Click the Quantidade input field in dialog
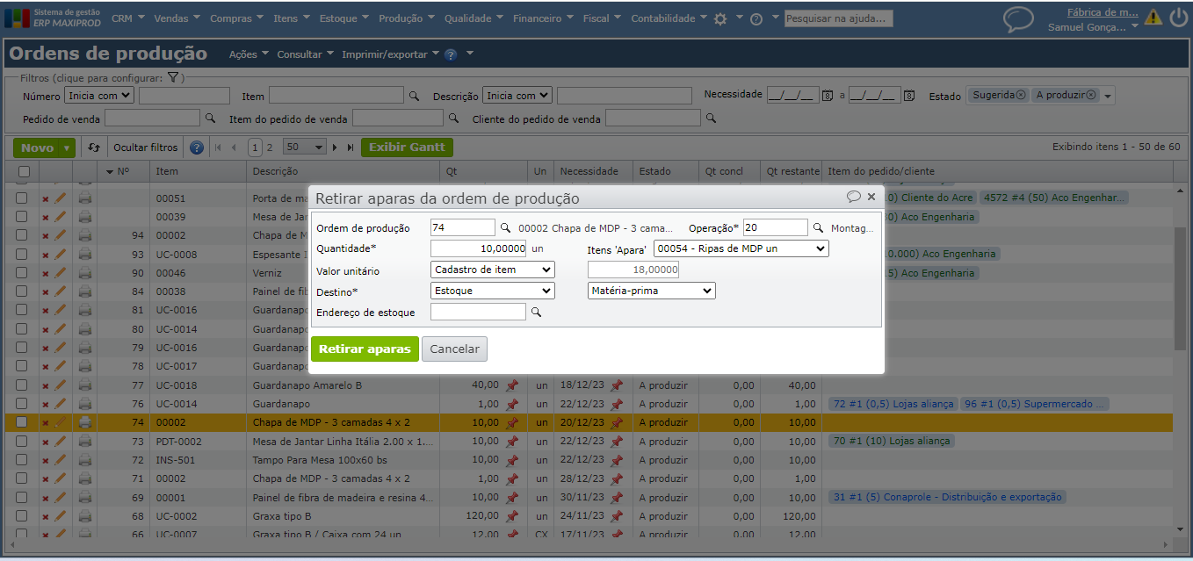 click(x=479, y=248)
